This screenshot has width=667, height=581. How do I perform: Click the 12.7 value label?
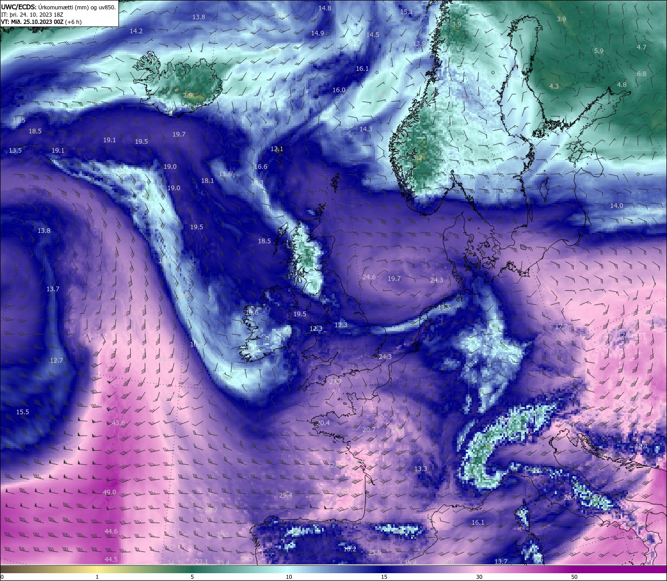tap(56, 361)
